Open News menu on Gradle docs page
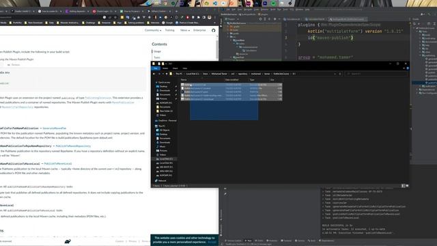The image size is (437, 246). (184, 30)
